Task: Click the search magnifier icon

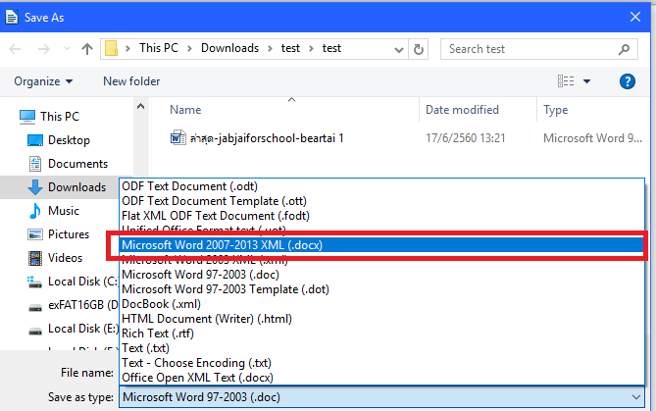Action: [624, 49]
